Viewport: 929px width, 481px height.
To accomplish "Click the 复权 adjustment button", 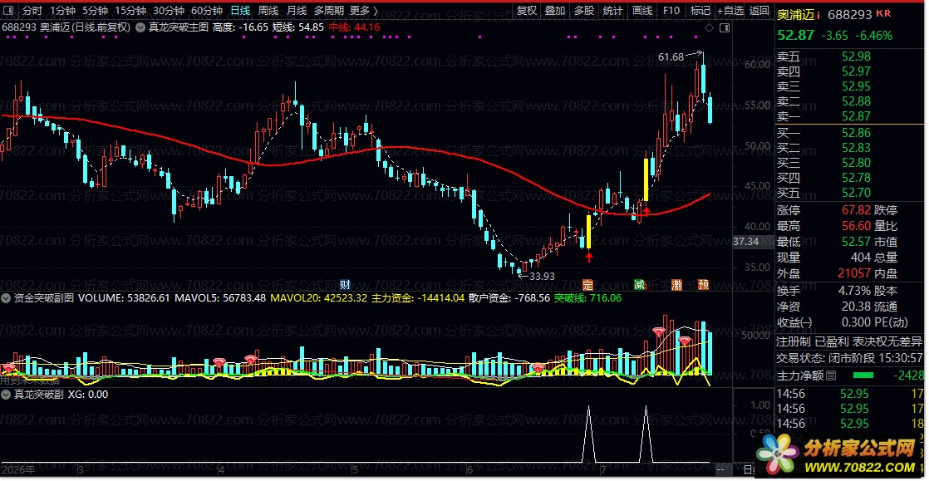I will pos(527,11).
